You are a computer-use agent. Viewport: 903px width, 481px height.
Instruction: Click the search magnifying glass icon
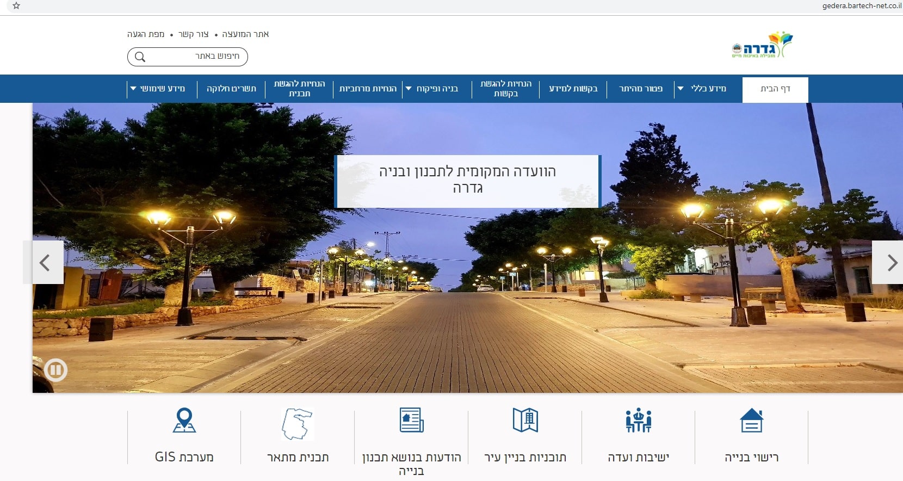(140, 57)
